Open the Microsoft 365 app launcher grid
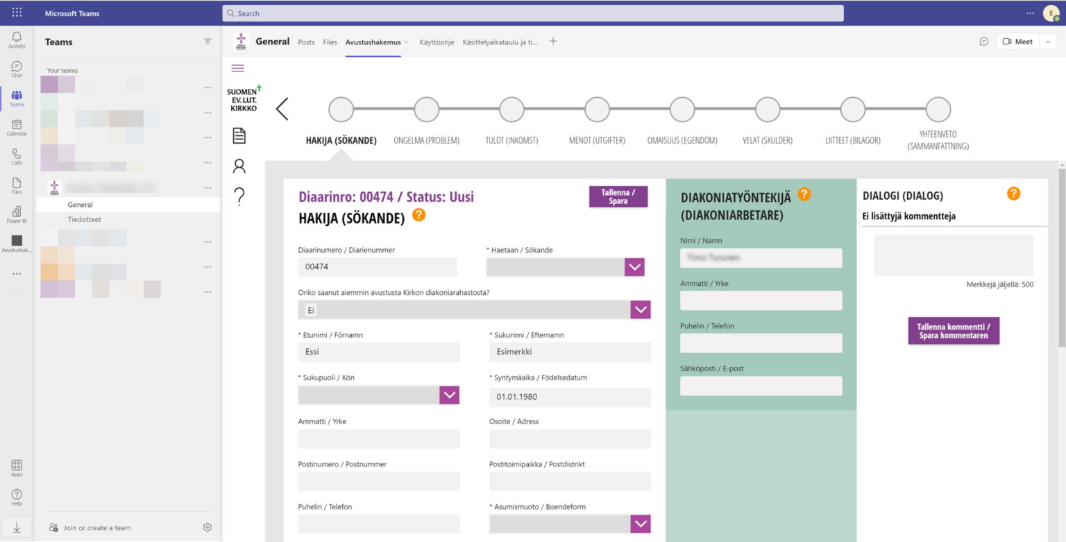Viewport: 1066px width, 542px height. point(17,12)
